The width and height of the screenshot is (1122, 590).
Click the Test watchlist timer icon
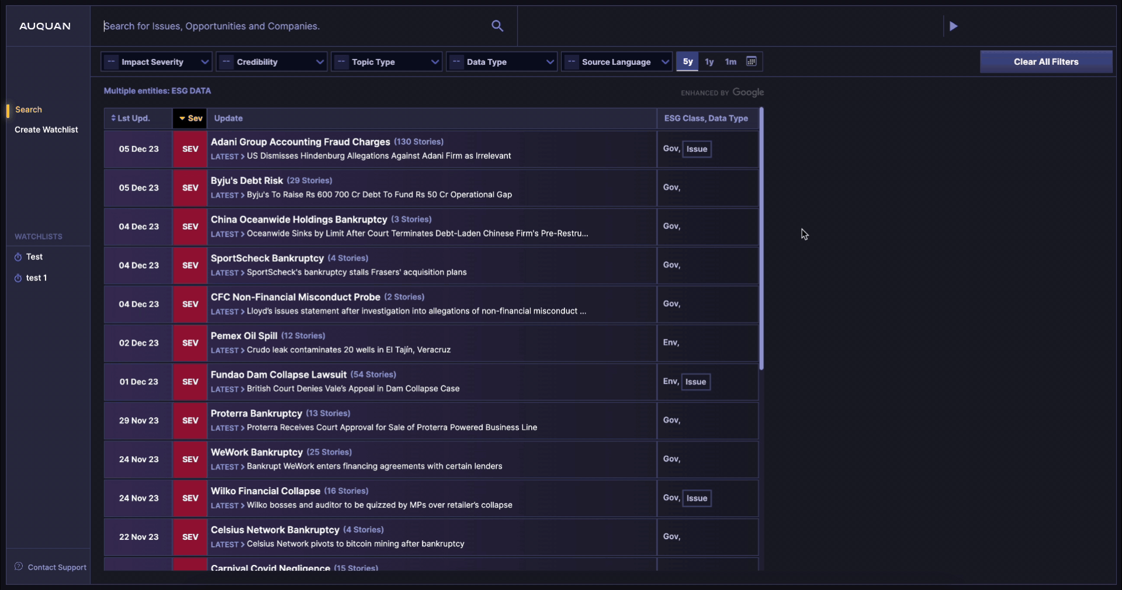tap(18, 257)
